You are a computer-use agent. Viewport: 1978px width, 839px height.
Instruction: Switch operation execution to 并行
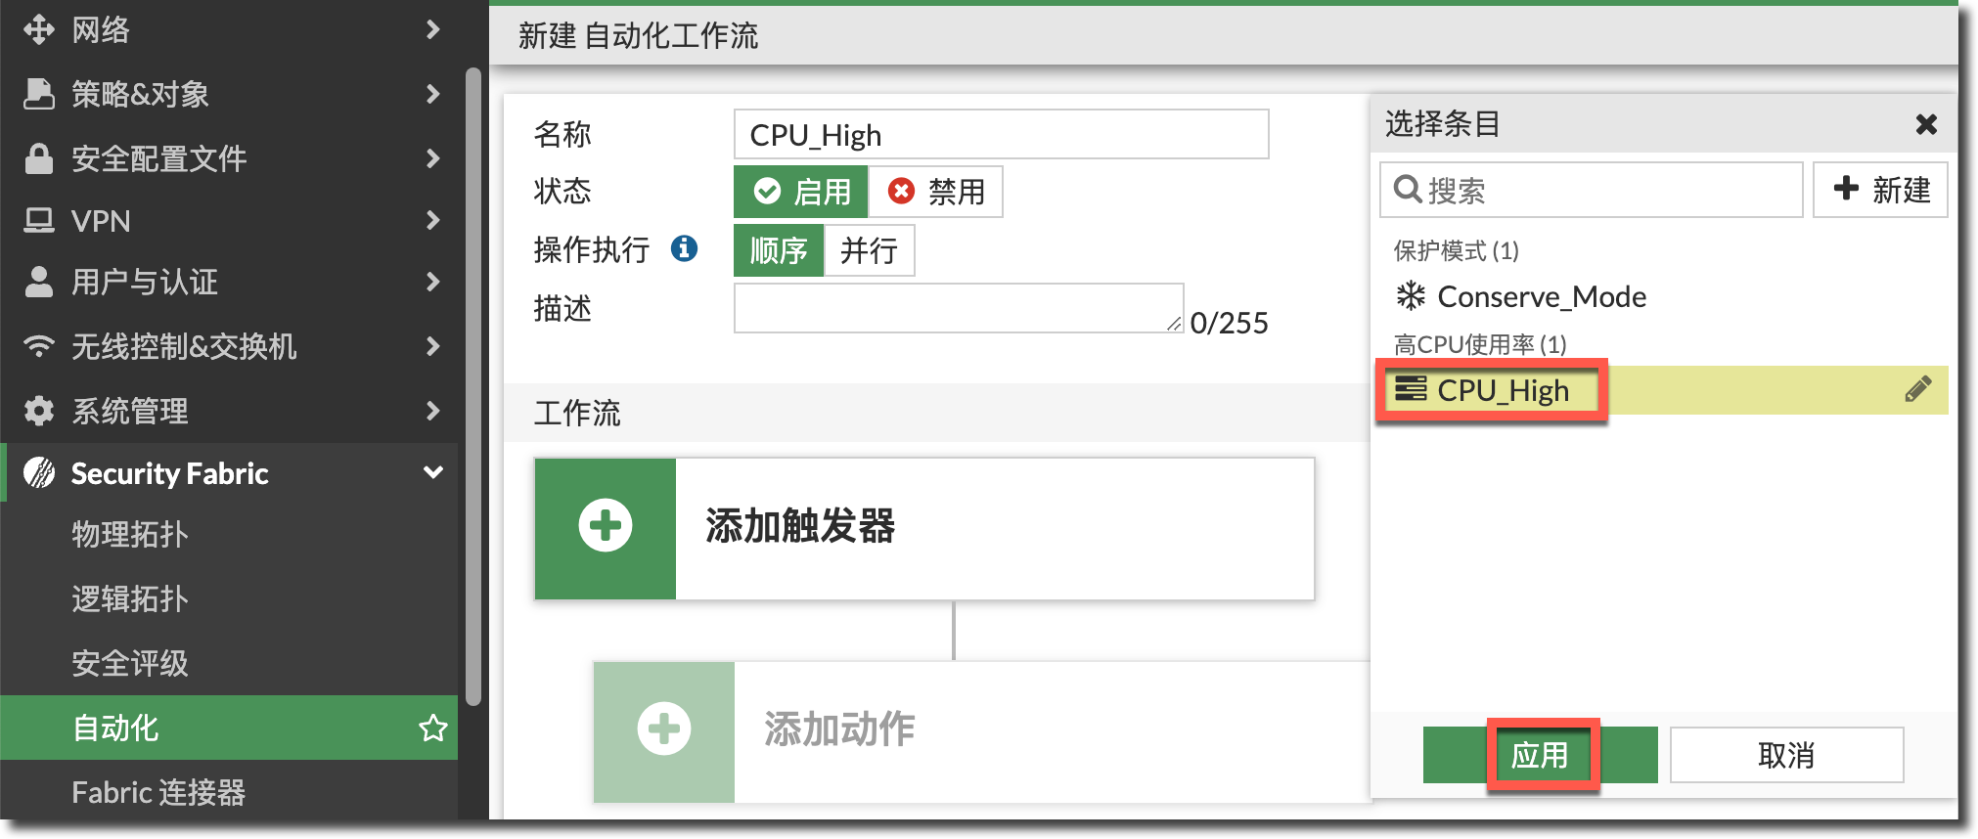click(x=869, y=251)
